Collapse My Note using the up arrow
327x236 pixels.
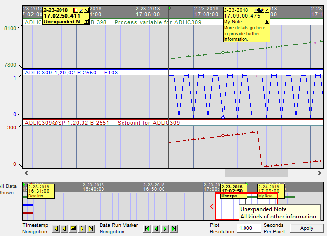pos(266,21)
